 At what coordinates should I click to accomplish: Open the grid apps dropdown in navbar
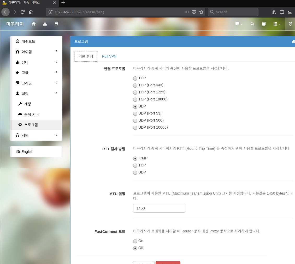pos(277,24)
